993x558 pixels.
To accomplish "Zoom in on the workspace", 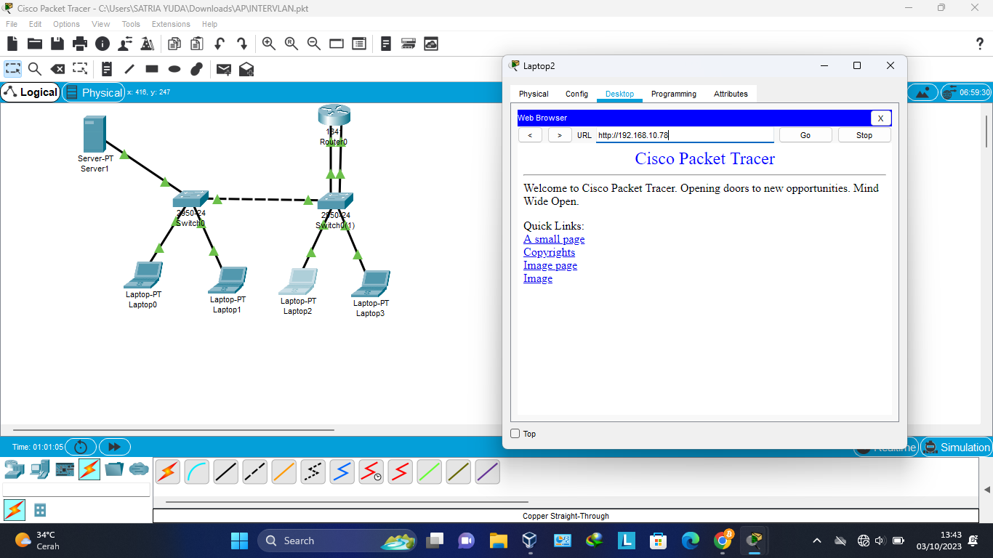I will tap(269, 44).
